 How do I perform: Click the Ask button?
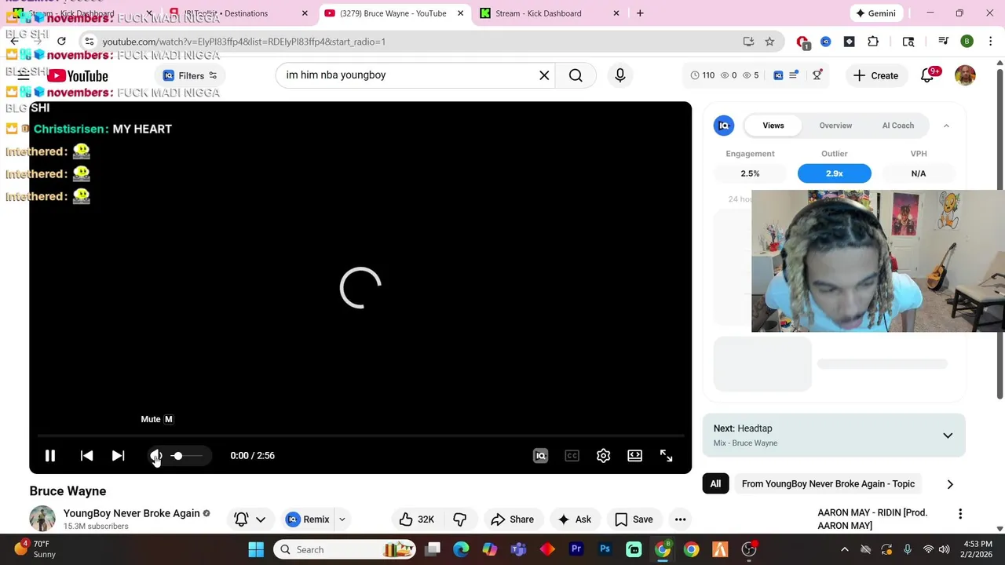[574, 519]
